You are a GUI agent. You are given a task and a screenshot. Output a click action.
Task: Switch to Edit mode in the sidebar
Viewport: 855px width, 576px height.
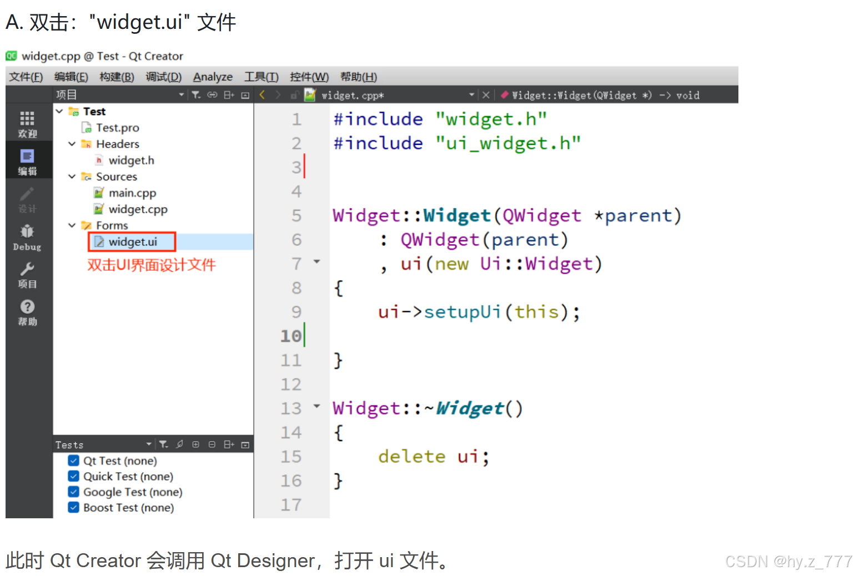(x=27, y=162)
